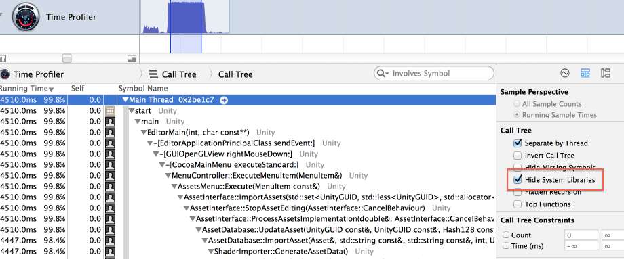Collapse the start symbol row
The image size is (624, 259).
tap(132, 111)
